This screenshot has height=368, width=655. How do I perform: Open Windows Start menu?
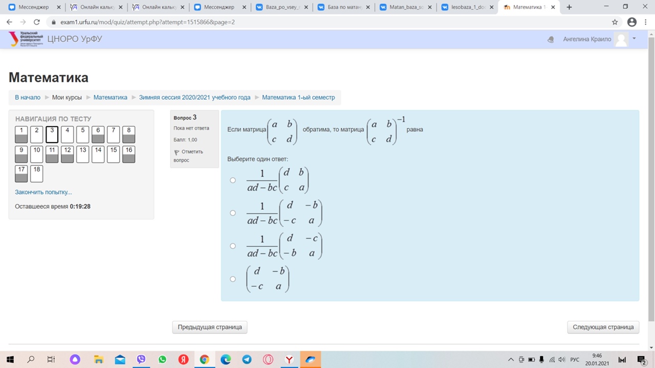pos(10,359)
